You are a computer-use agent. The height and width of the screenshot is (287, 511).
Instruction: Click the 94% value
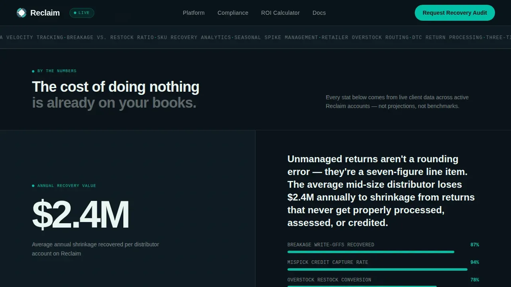[x=475, y=262]
